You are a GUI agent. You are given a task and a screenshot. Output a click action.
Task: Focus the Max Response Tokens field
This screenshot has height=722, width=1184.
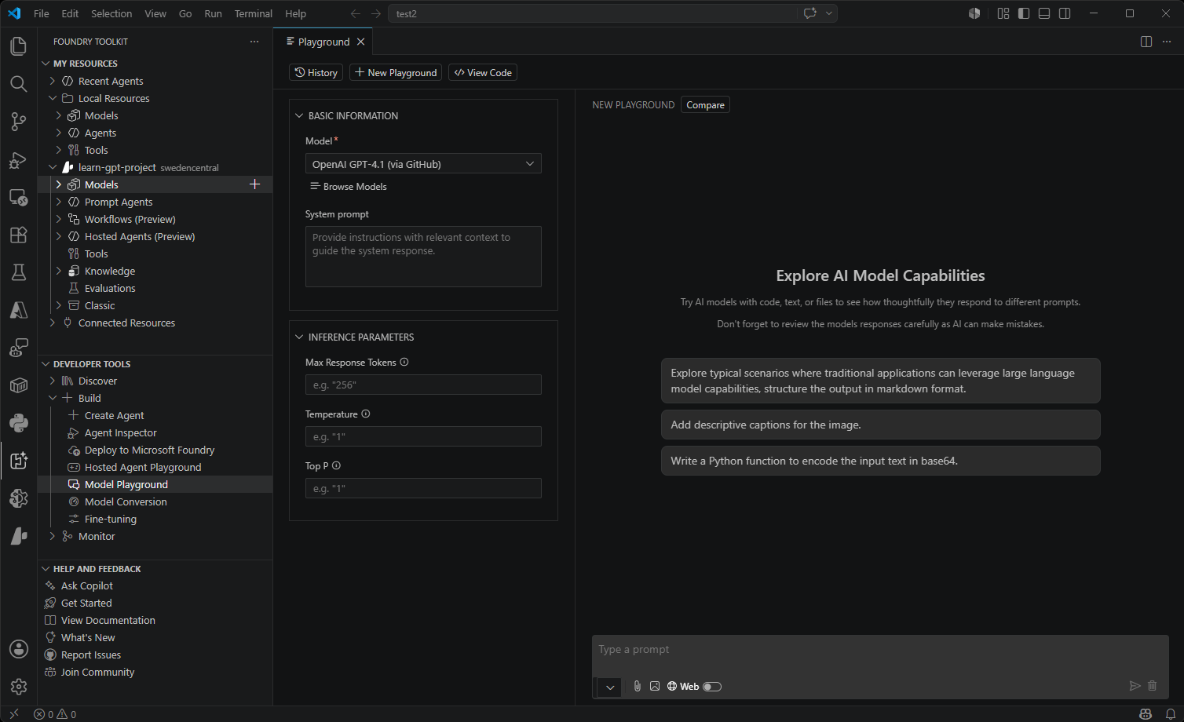tap(423, 385)
